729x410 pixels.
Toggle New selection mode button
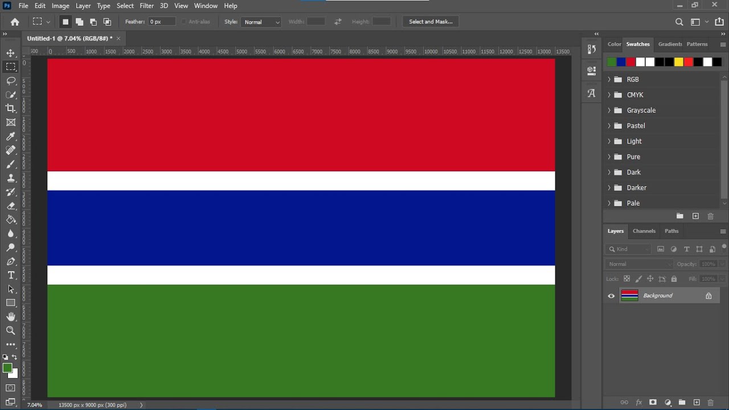[x=65, y=22]
